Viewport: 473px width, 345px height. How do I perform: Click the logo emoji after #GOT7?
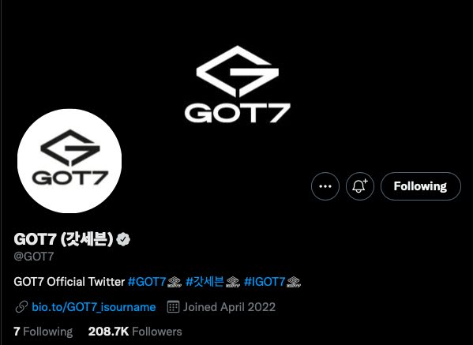click(x=175, y=282)
